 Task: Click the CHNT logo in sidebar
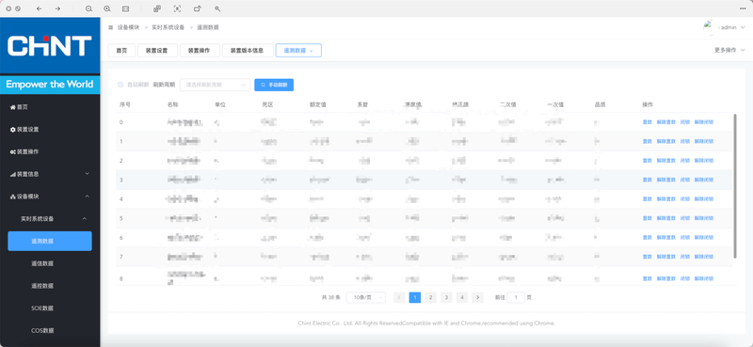(x=50, y=46)
